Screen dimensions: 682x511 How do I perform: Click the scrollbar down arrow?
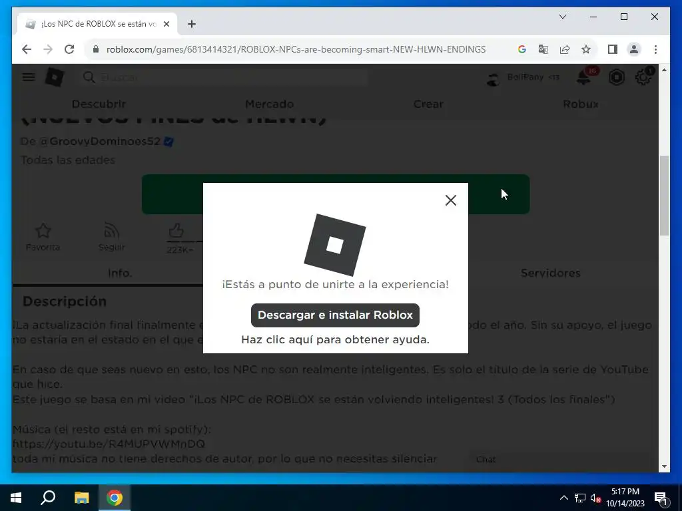[x=664, y=466]
